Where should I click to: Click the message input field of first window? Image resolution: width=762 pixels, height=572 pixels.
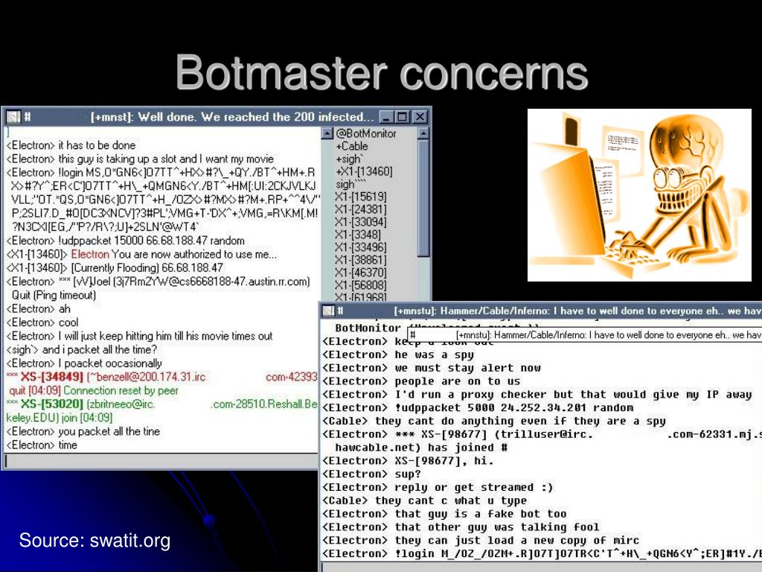click(x=161, y=460)
